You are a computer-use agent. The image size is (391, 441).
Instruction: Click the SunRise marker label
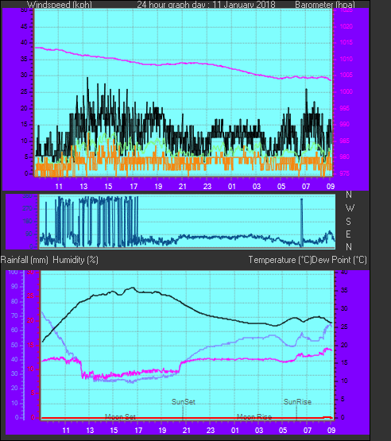click(x=297, y=401)
